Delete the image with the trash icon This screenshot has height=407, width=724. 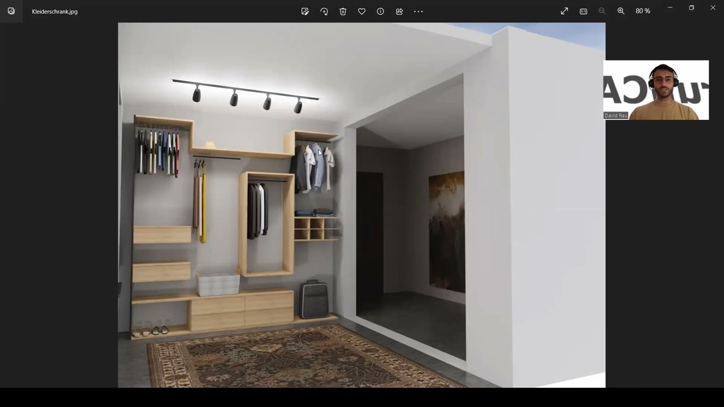[343, 11]
